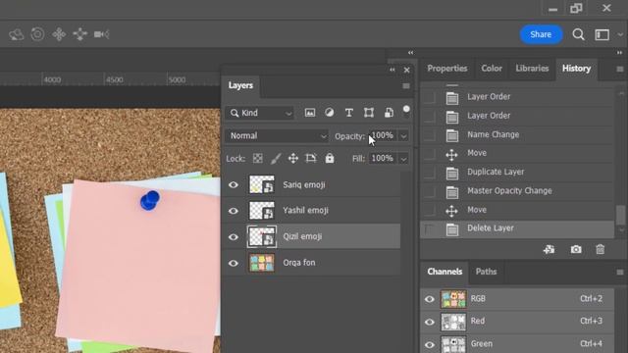Expand the workspace switcher chevron
The width and height of the screenshot is (628, 353).
pos(620,35)
